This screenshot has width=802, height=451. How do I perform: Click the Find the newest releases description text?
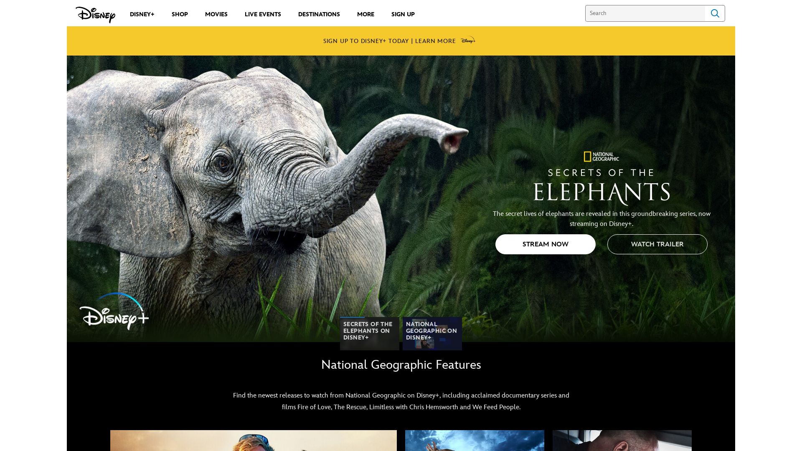coord(401,401)
